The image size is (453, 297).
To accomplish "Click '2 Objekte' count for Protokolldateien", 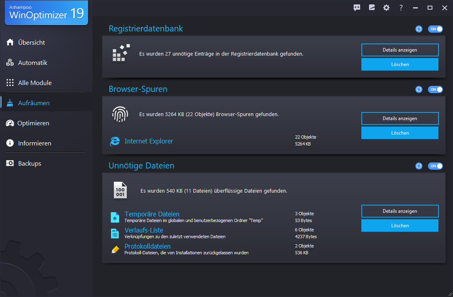I will pyautogui.click(x=304, y=246).
